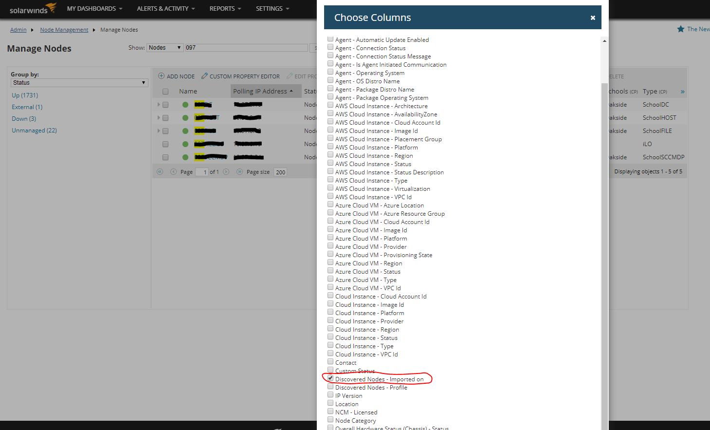Check Discovered Nodes - Profile

pos(330,387)
